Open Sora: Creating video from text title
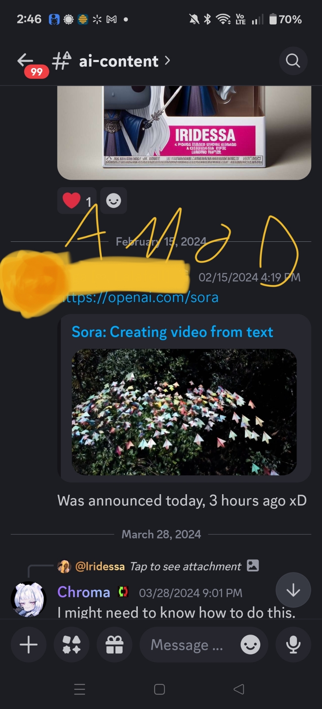 coord(172,332)
